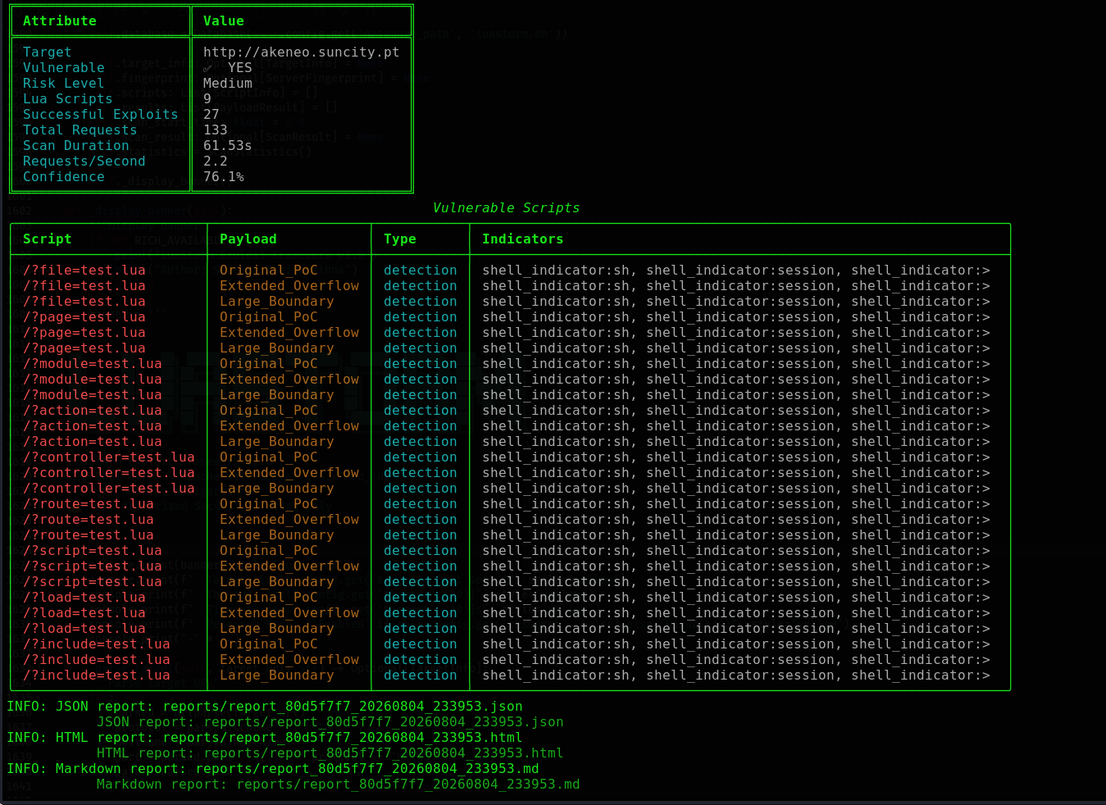Click detection type in /?file=test.lua Original_PoC row
The width and height of the screenshot is (1106, 805).
coord(420,270)
